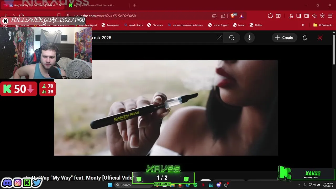Open YouTube notifications bell
The width and height of the screenshot is (336, 189).
pos(305,38)
